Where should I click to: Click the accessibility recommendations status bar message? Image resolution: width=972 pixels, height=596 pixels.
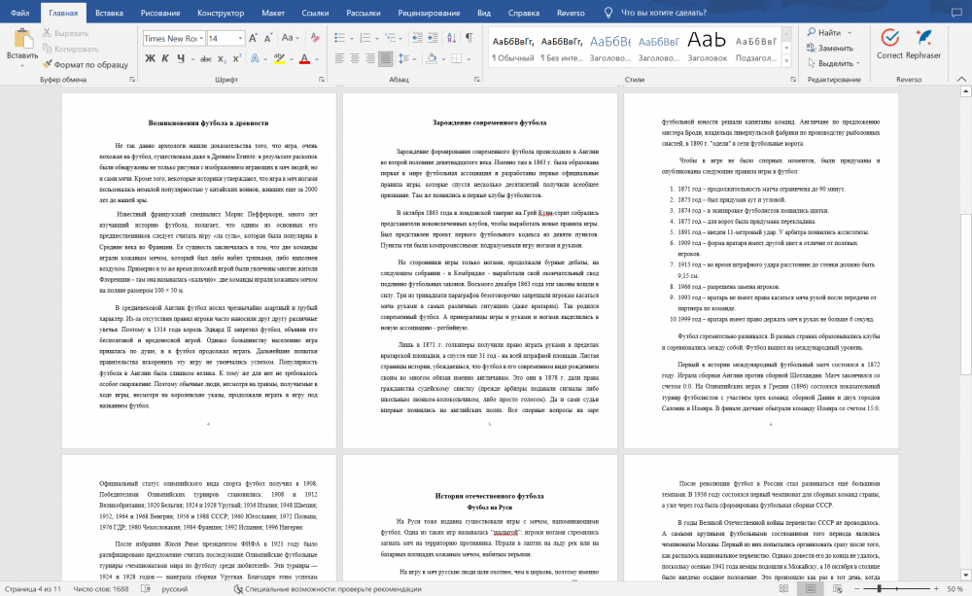coord(328,589)
